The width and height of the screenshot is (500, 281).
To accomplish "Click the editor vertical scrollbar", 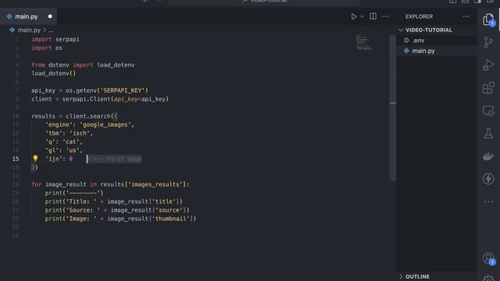I will [x=392, y=107].
